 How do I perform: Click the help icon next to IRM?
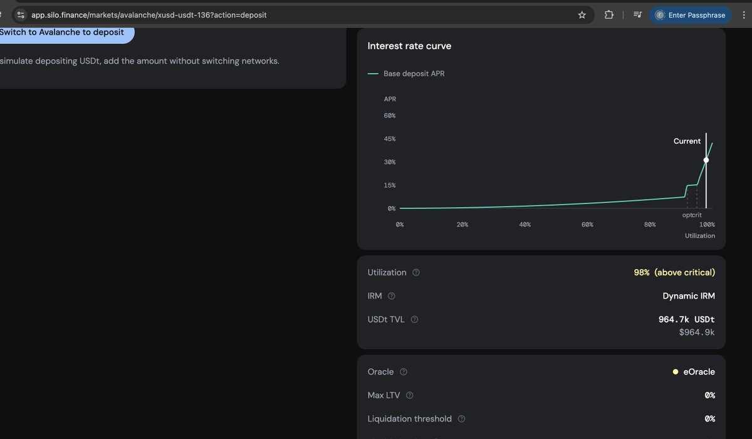click(392, 296)
